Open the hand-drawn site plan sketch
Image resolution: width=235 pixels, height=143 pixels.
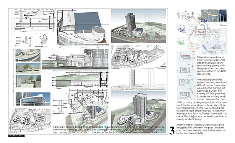[x=138, y=56]
